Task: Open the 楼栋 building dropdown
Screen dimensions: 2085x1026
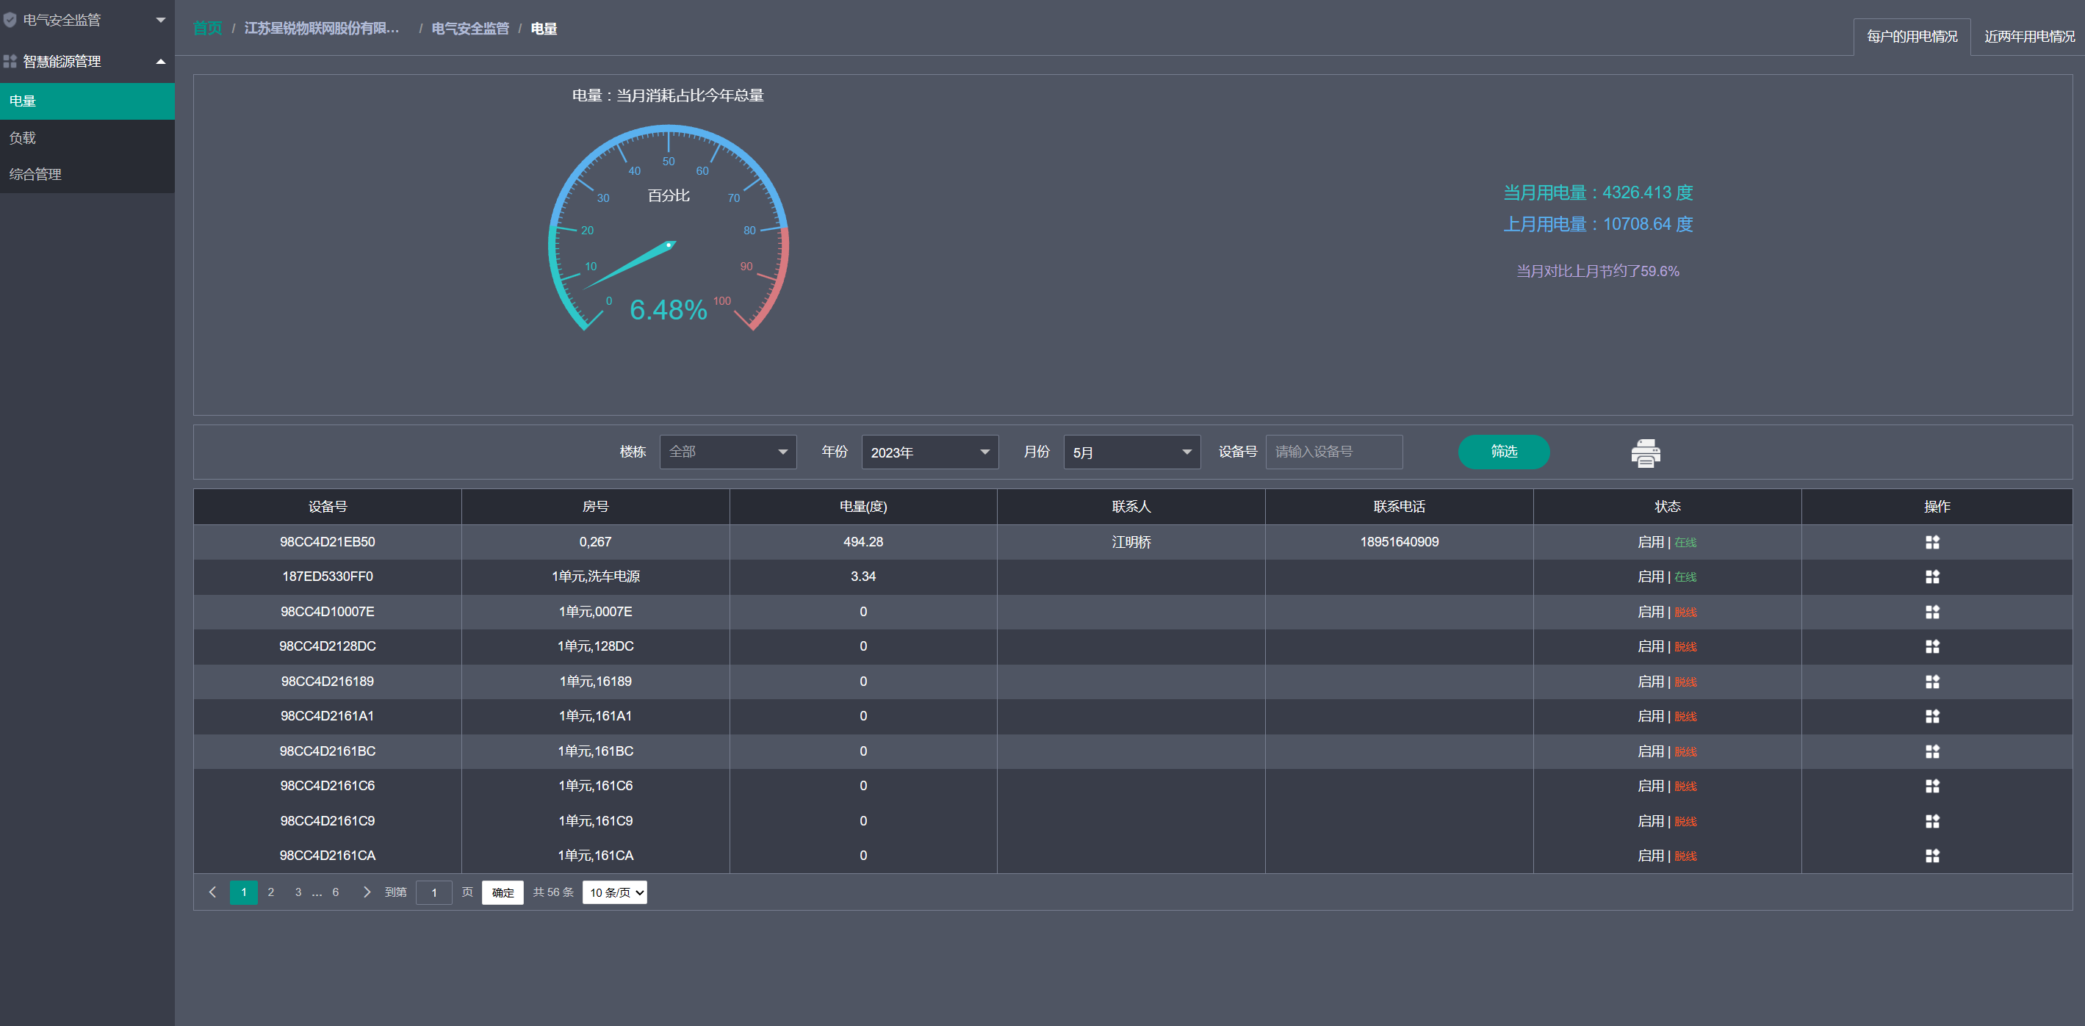Action: 727,452
